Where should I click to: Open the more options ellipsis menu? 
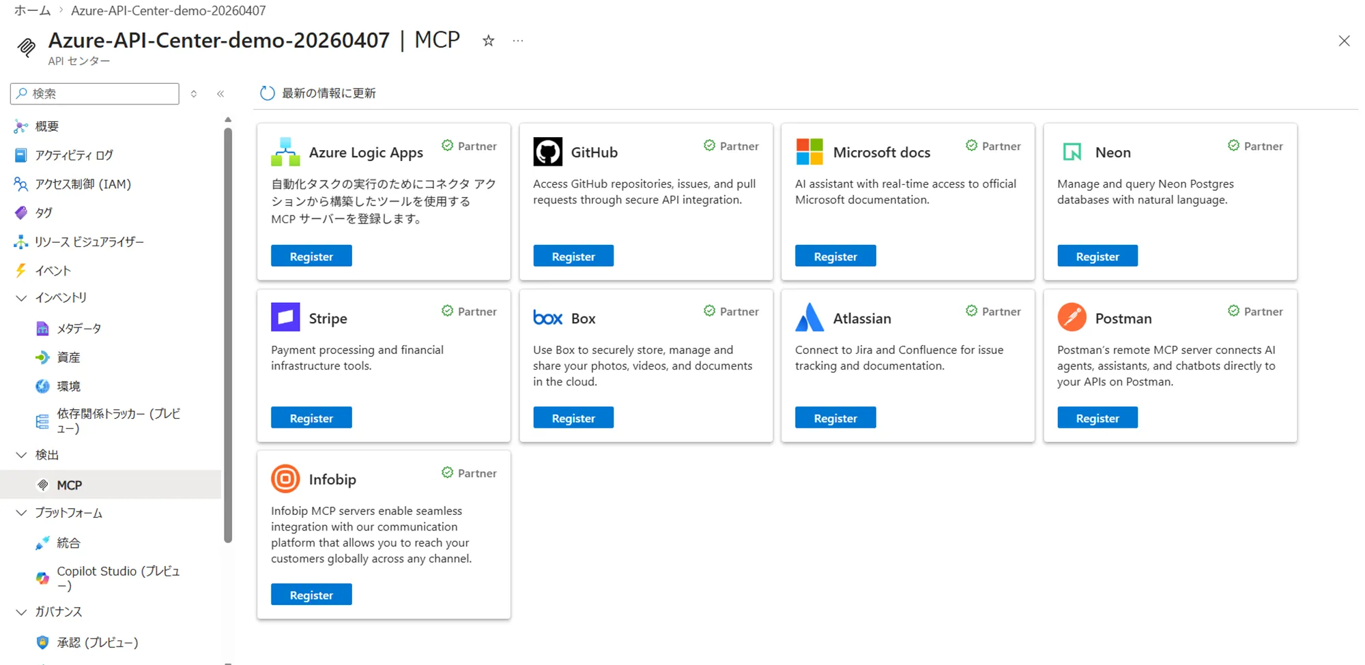(518, 41)
